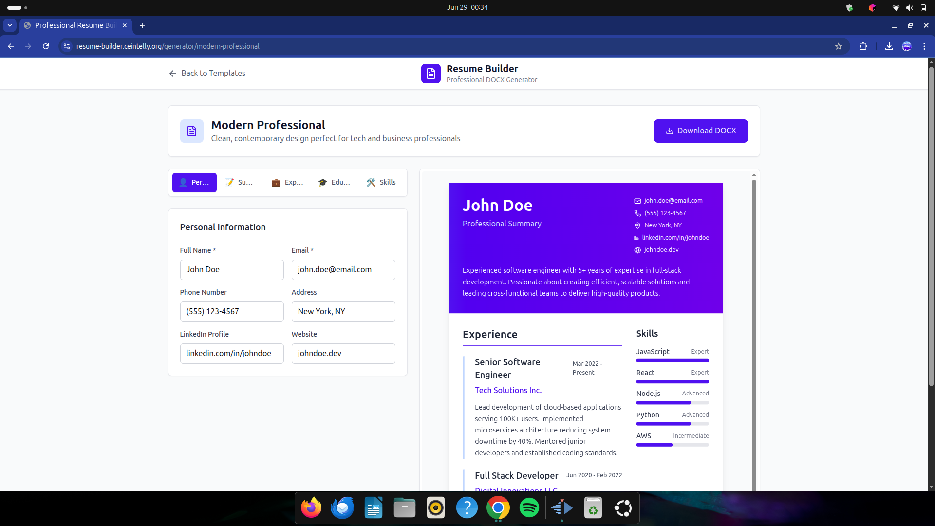Open the tab search dropdown arrow
The height and width of the screenshot is (526, 935).
point(10,25)
